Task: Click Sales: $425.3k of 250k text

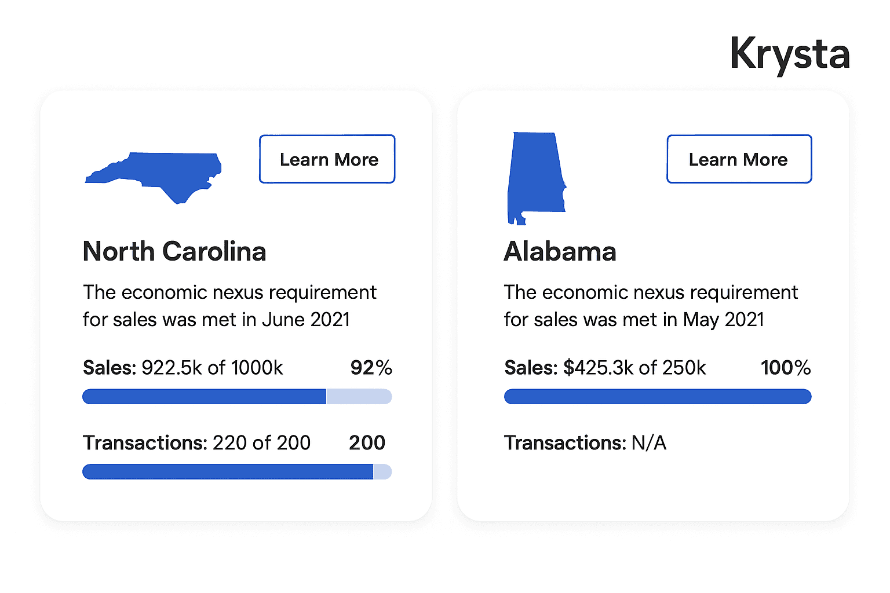Action: pos(605,368)
